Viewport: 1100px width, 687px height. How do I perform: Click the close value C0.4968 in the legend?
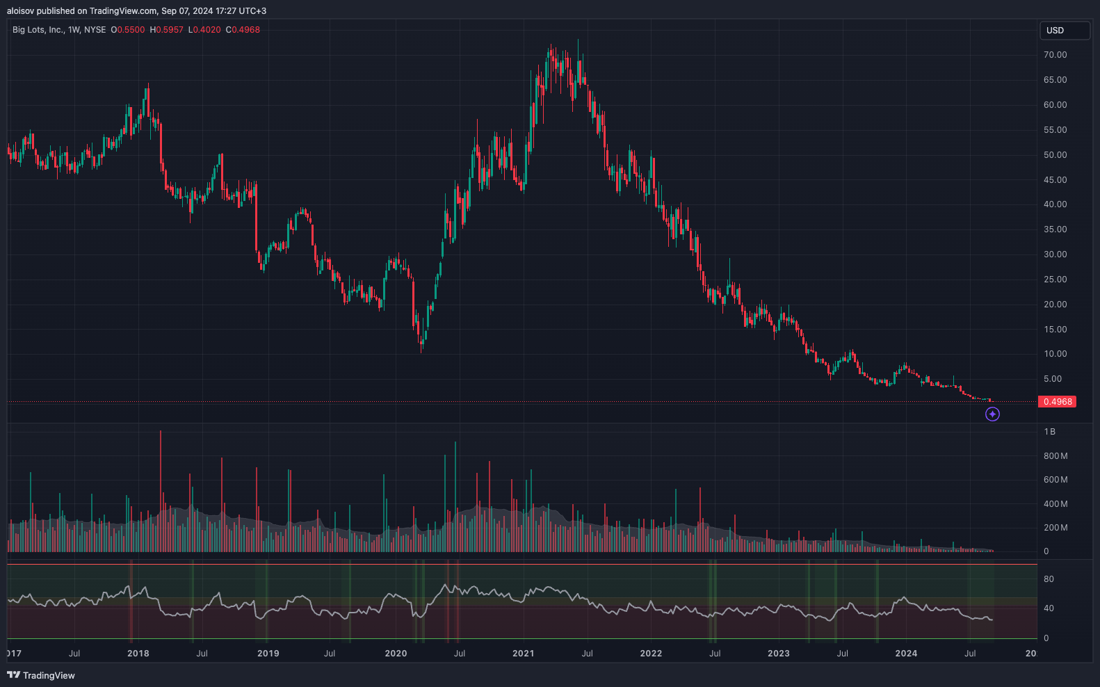tap(243, 30)
